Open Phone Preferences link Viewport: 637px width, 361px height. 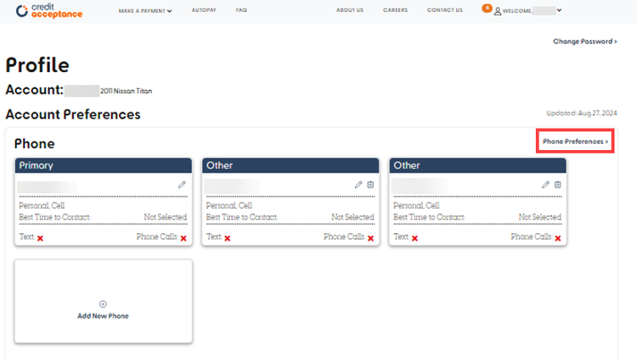(575, 142)
